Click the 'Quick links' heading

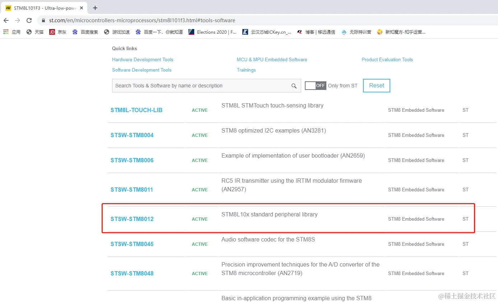pyautogui.click(x=125, y=48)
